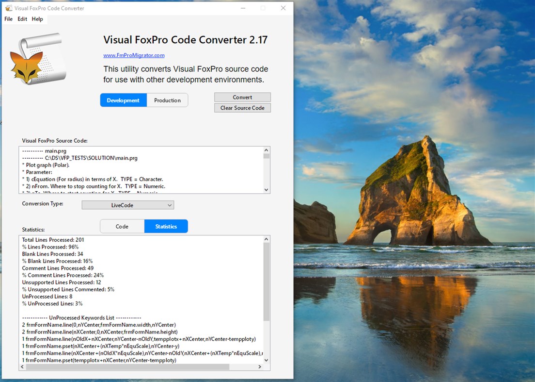This screenshot has width=535, height=382.
Task: Click the 'UnProcessed Keywords List' heading line
Action: click(x=81, y=317)
